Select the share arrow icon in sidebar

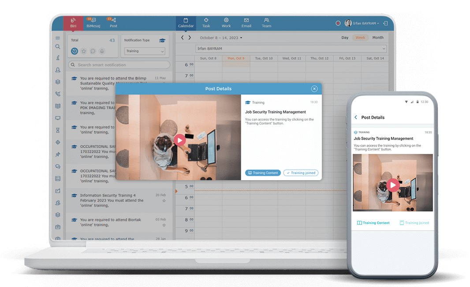click(x=58, y=191)
